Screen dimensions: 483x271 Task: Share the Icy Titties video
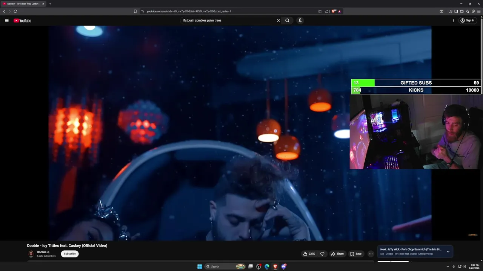click(337, 254)
